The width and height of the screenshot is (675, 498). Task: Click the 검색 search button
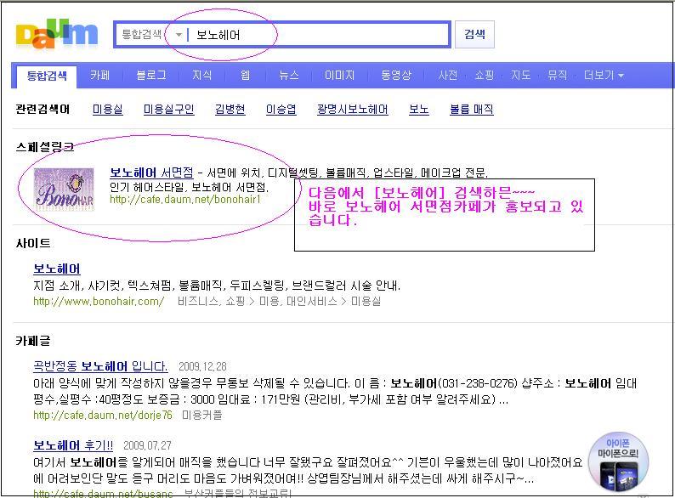click(x=474, y=35)
